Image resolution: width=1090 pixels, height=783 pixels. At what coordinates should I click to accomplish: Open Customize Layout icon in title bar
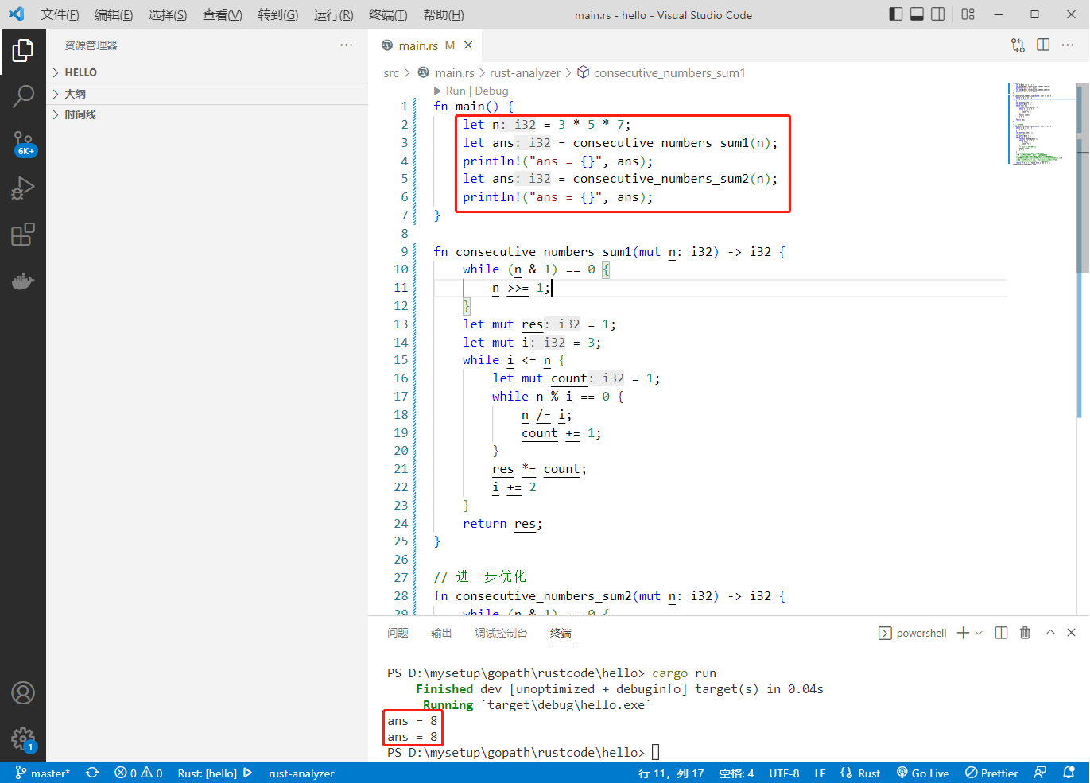(x=968, y=14)
